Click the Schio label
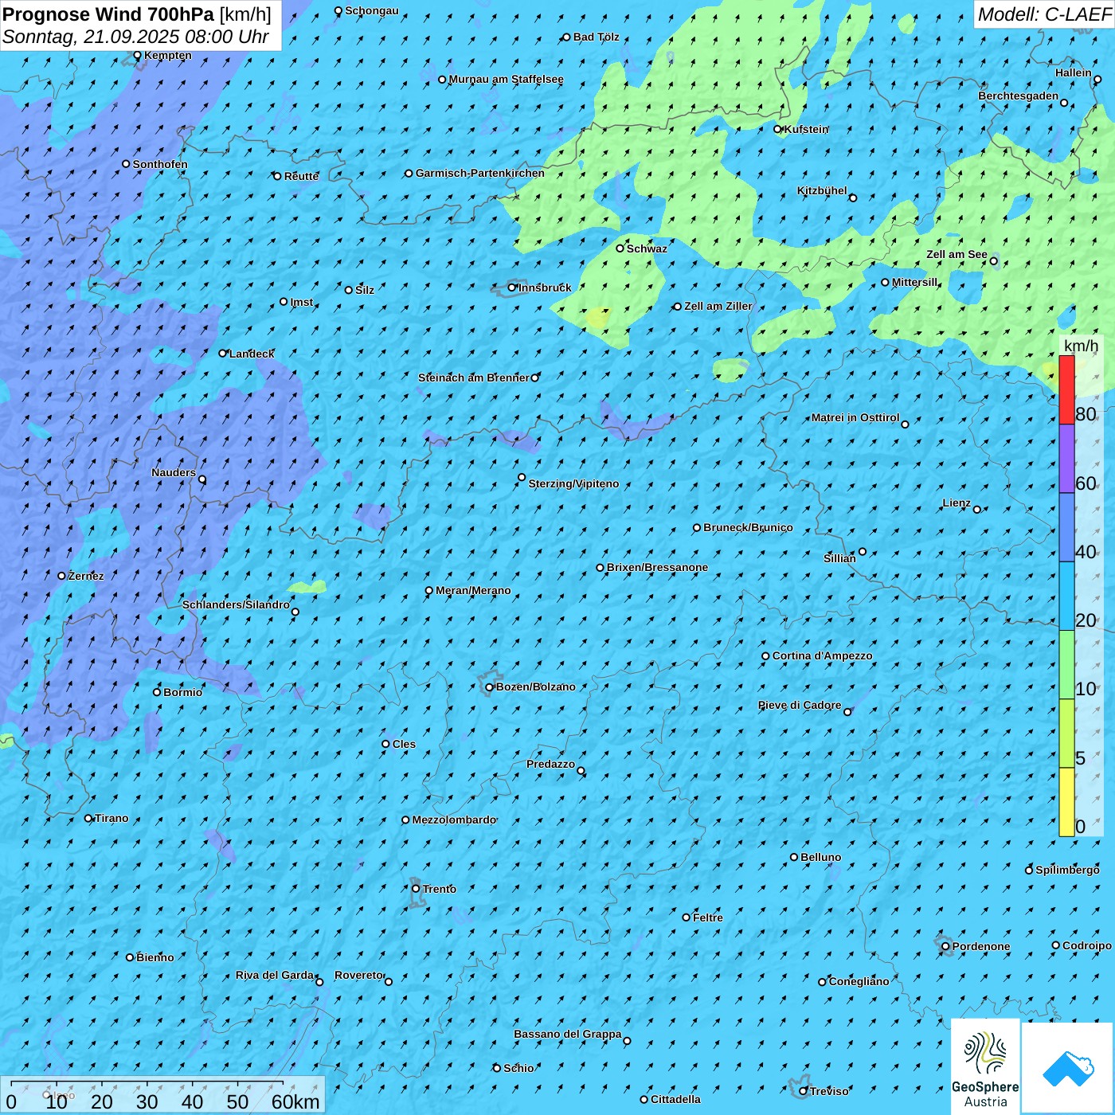1115x1115 pixels. tap(518, 1068)
